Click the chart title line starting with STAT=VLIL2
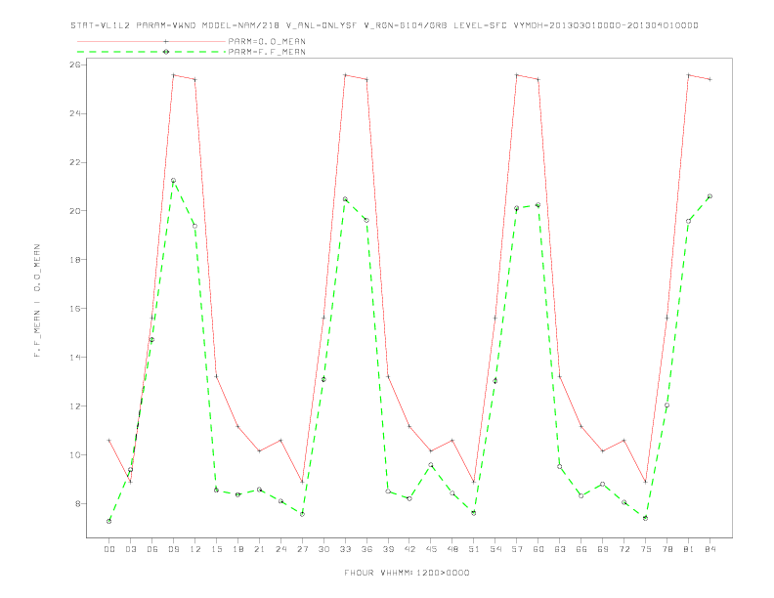 pos(384,25)
